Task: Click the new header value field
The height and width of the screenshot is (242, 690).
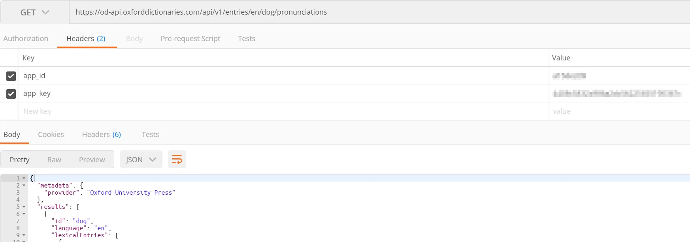Action: click(x=616, y=111)
